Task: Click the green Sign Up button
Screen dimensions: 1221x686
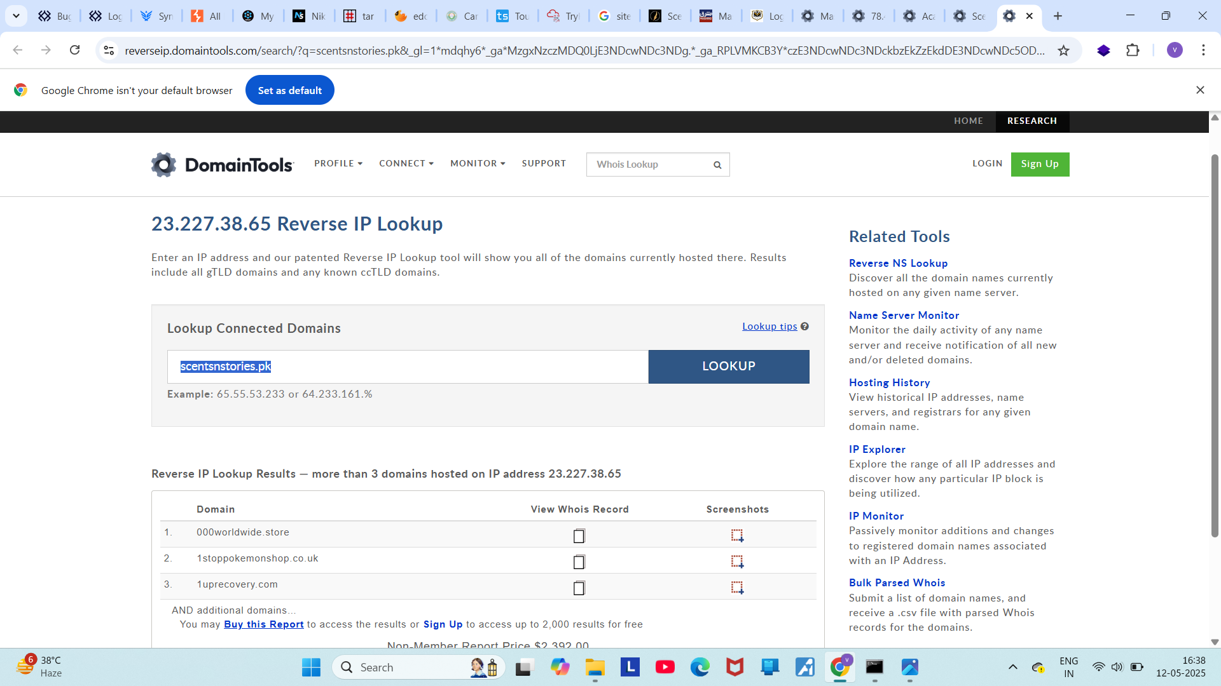Action: pos(1040,165)
